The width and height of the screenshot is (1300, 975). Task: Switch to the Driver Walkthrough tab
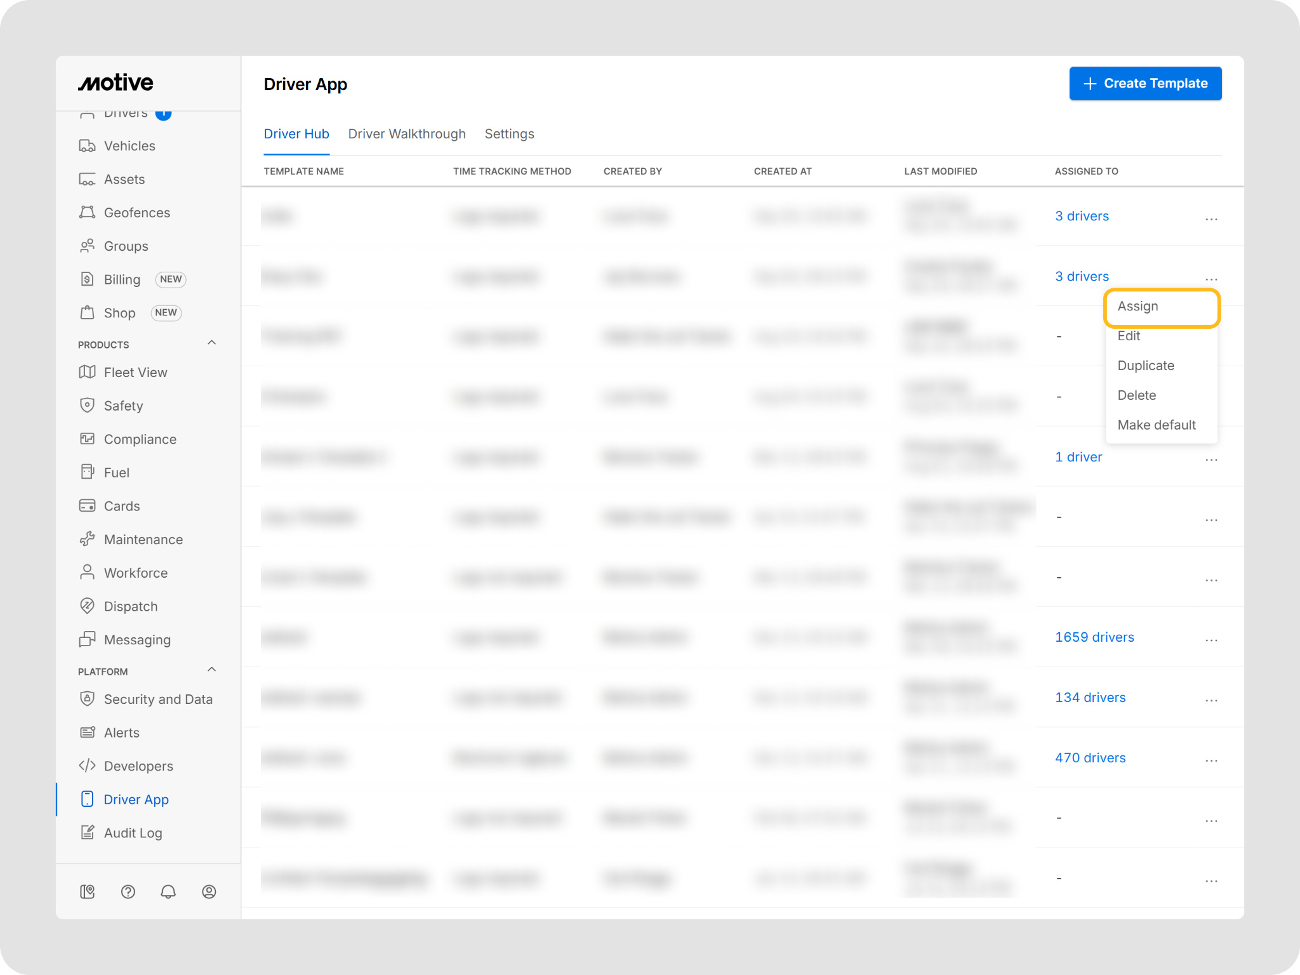tap(406, 134)
